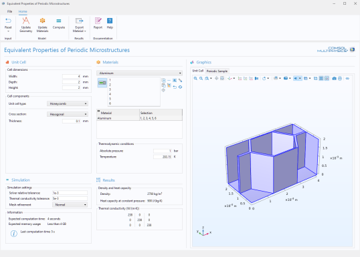
Task: Click the Export Material button
Action: [x=79, y=25]
